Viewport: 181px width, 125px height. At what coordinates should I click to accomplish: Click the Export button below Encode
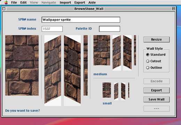157,90
